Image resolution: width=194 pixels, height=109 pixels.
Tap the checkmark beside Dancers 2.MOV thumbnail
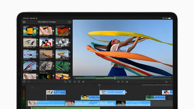[x=53, y=45]
